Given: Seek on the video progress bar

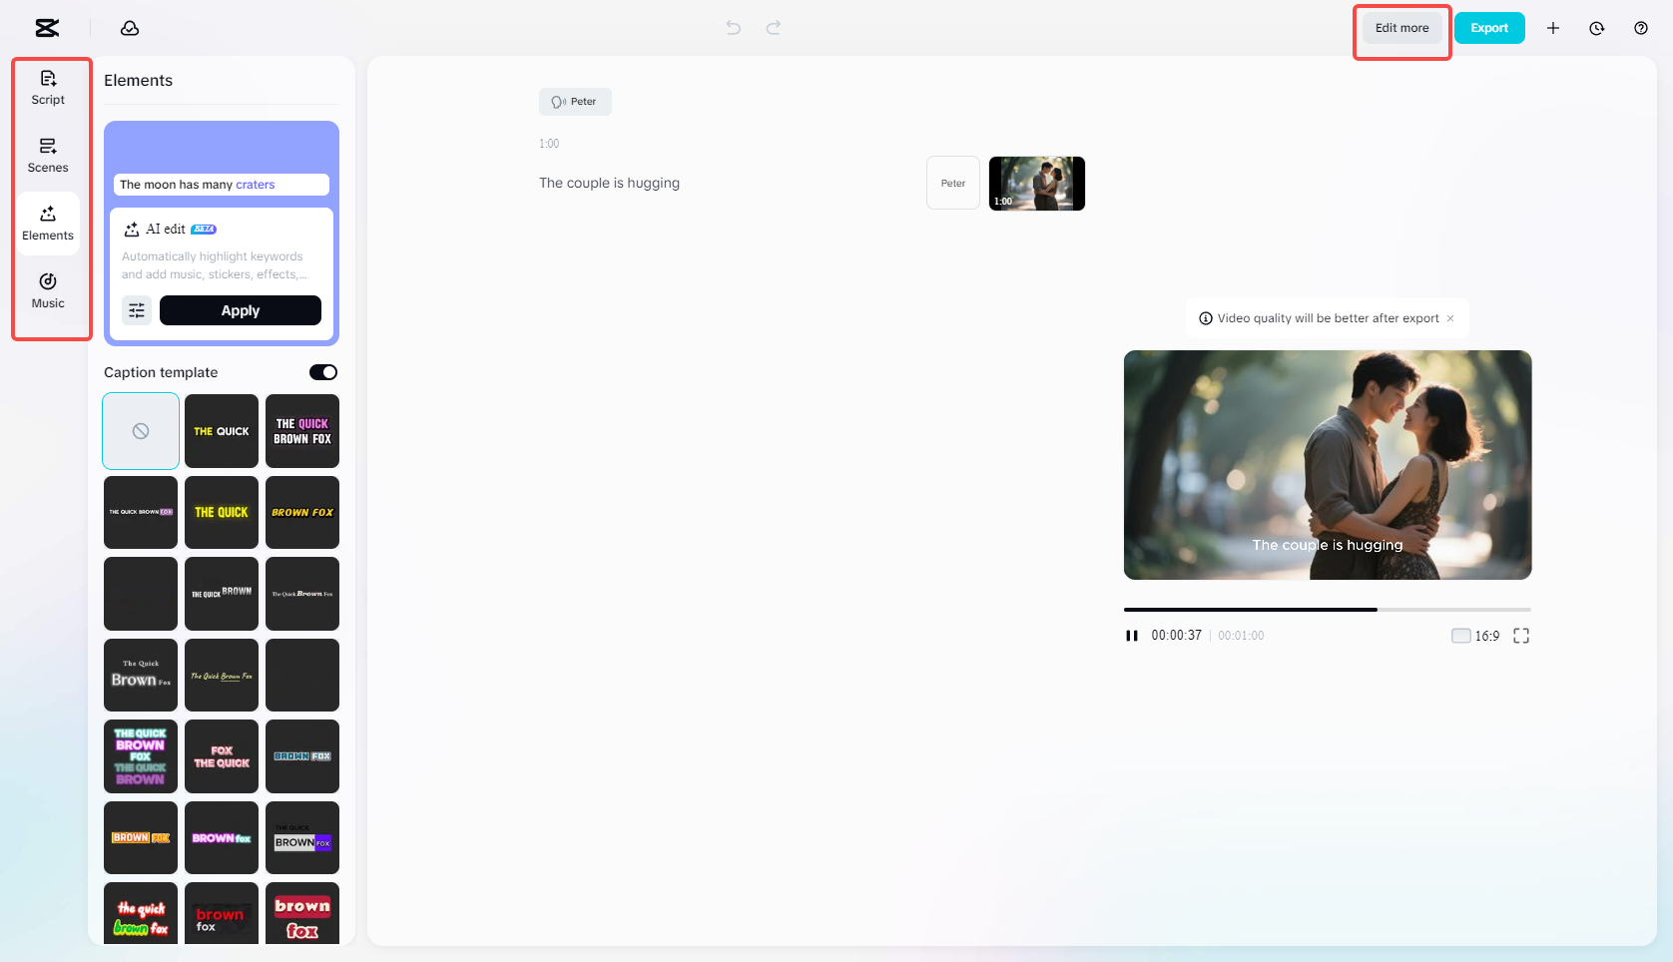Looking at the screenshot, I should click(x=1328, y=609).
